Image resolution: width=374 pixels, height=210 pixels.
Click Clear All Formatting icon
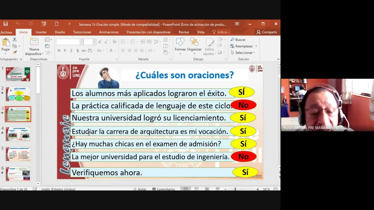tap(115, 42)
